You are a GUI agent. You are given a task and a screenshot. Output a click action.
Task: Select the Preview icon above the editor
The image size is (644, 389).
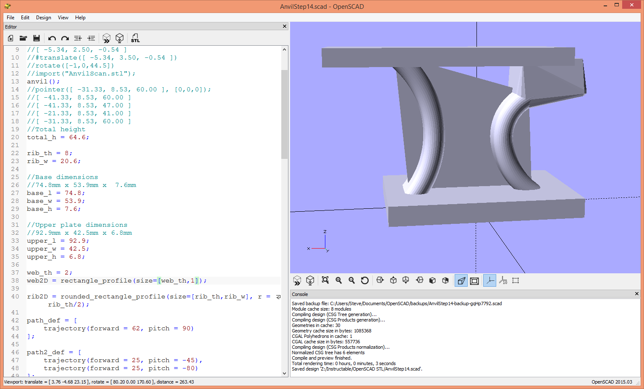click(106, 38)
